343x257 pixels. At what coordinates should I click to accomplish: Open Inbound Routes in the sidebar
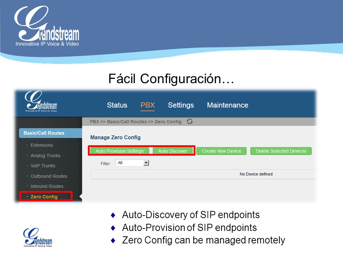point(47,186)
